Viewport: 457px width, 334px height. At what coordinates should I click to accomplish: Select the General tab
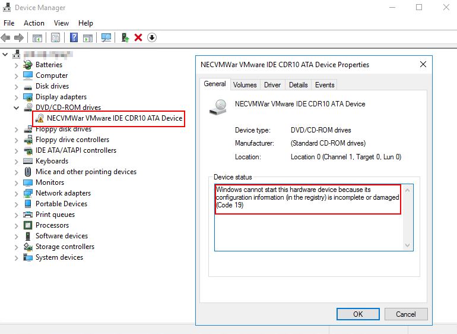[x=215, y=84]
